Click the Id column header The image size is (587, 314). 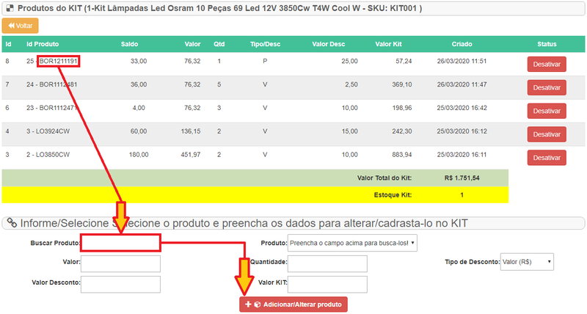[8, 44]
